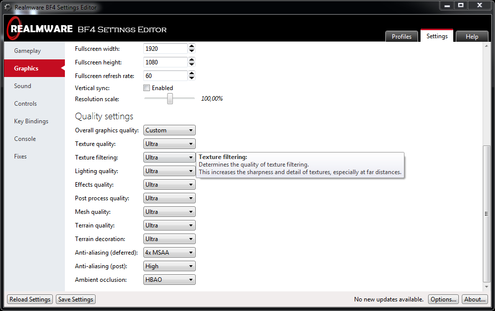This screenshot has width=495, height=311.
Task: Click the Save Settings button
Action: (76, 299)
